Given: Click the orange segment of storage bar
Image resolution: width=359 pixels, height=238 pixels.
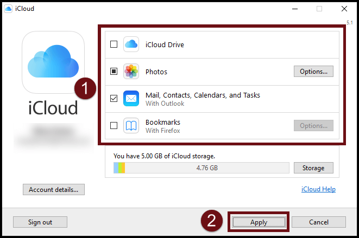Looking at the screenshot, I should pyautogui.click(x=123, y=168).
